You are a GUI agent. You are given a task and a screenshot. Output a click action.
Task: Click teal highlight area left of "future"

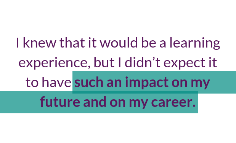tap(20, 102)
